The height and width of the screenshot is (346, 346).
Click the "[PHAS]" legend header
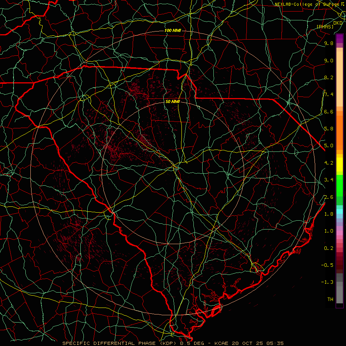325,27
